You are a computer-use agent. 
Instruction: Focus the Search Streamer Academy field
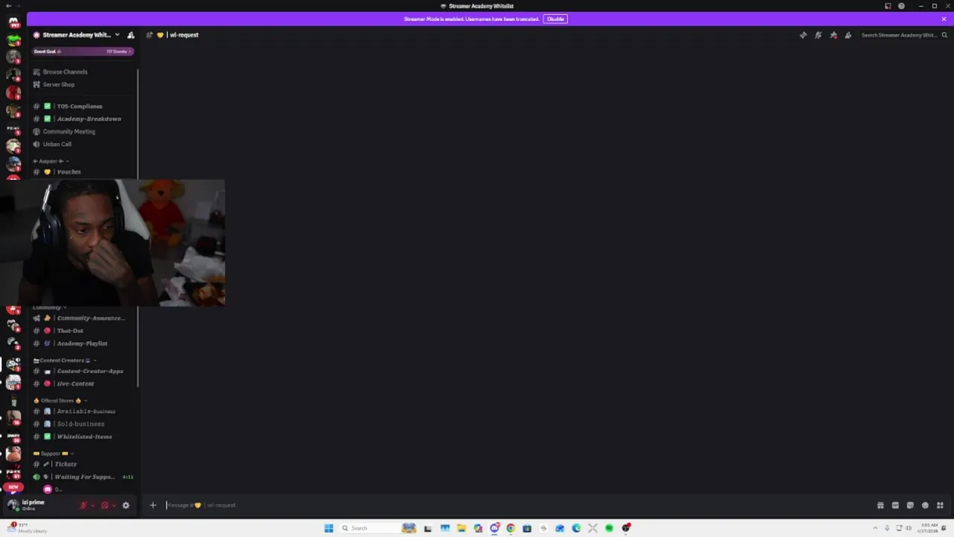903,35
